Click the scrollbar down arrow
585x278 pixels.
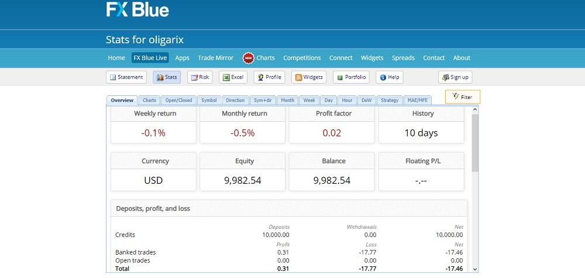[x=474, y=269]
